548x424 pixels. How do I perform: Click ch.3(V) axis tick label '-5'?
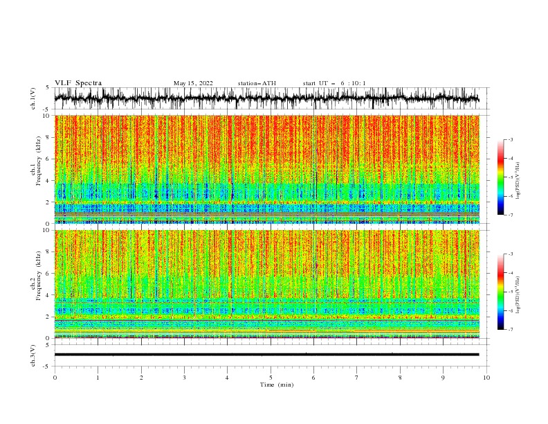tap(47, 366)
